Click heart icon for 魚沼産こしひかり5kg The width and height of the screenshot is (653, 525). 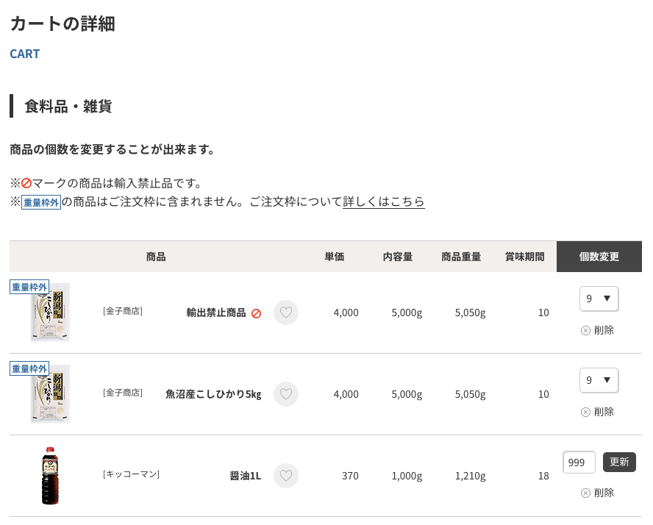[286, 394]
